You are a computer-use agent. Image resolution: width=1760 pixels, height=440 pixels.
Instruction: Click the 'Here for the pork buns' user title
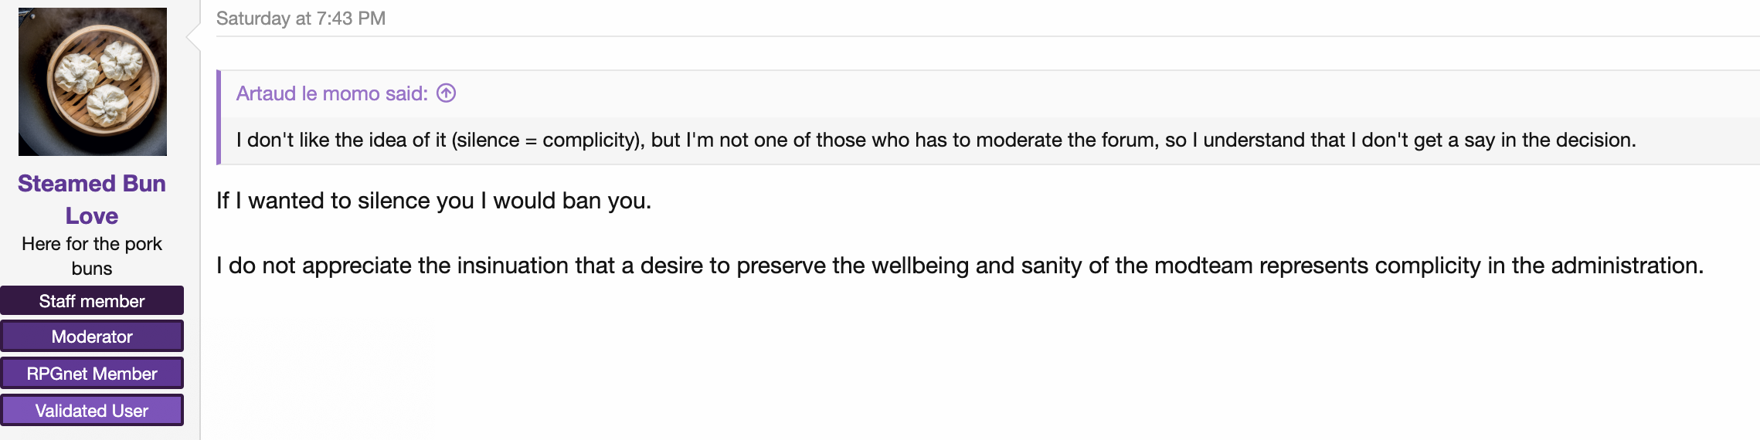tap(92, 256)
